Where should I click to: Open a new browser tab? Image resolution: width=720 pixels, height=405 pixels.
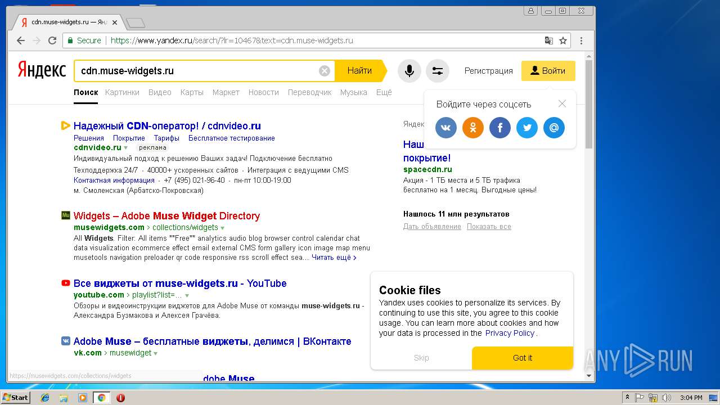pos(136,23)
